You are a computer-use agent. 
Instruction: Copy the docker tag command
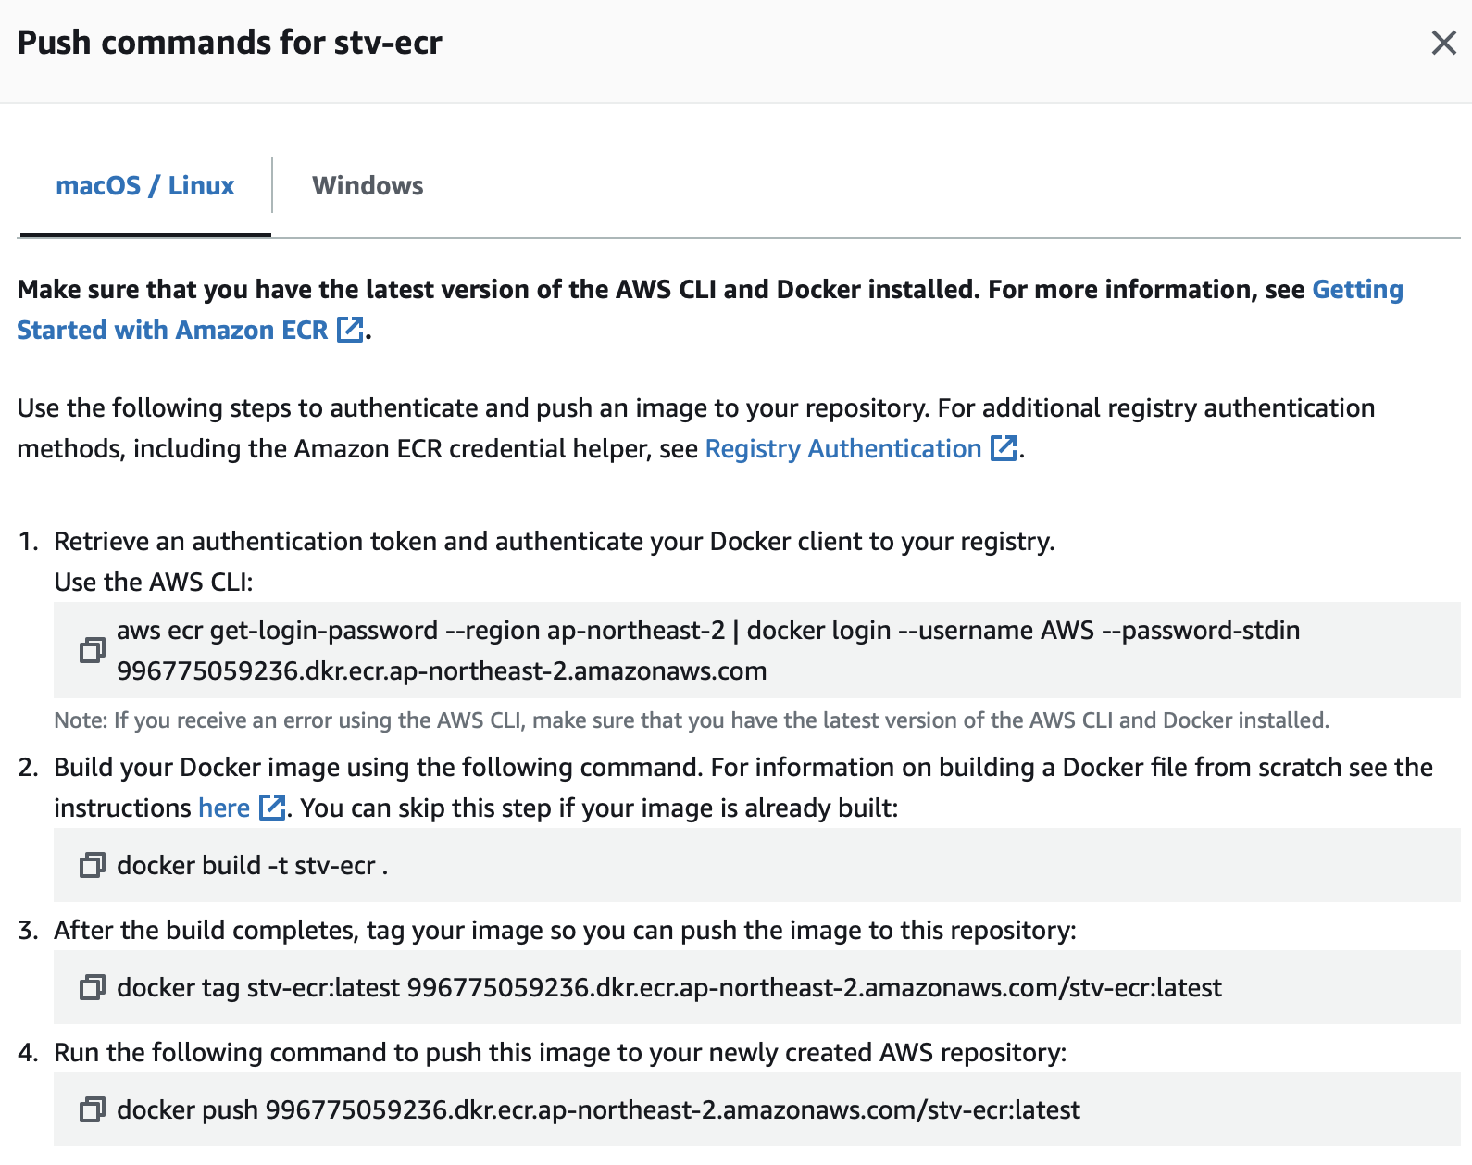tap(92, 987)
